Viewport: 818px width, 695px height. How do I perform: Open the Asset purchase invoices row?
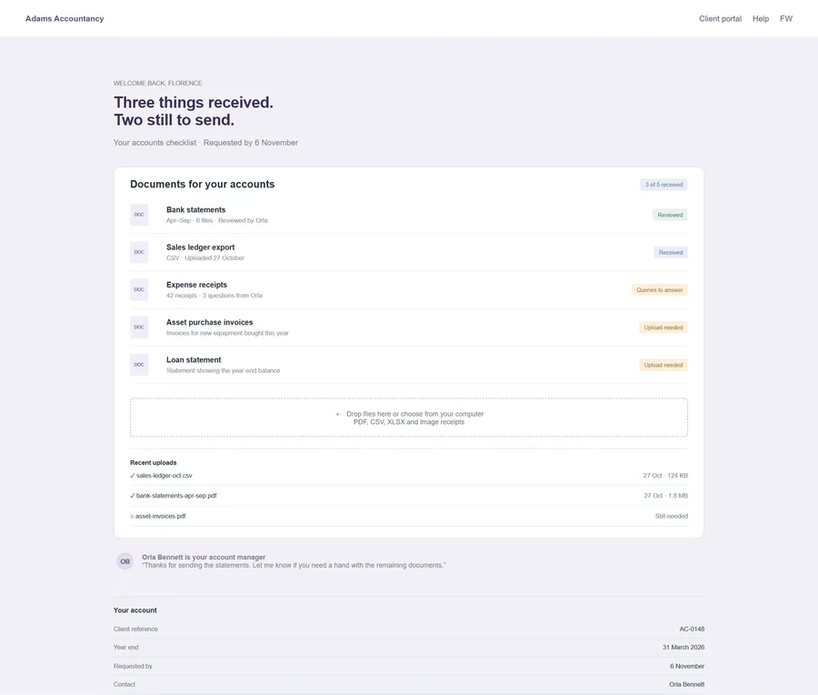click(408, 327)
